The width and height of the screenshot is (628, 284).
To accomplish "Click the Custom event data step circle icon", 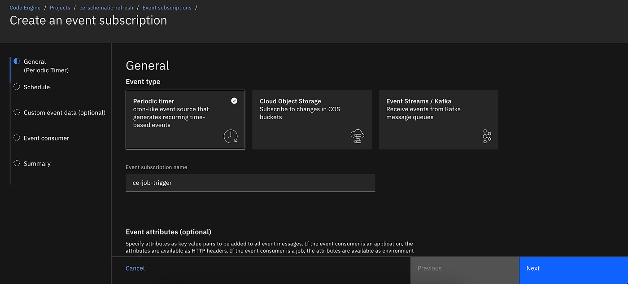I will pyautogui.click(x=17, y=112).
